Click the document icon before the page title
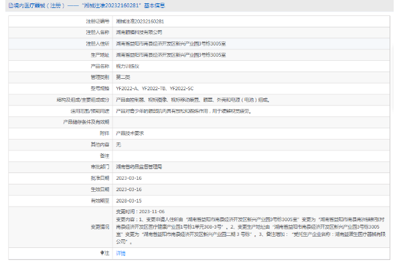The height and width of the screenshot is (262, 397). tap(11, 5)
